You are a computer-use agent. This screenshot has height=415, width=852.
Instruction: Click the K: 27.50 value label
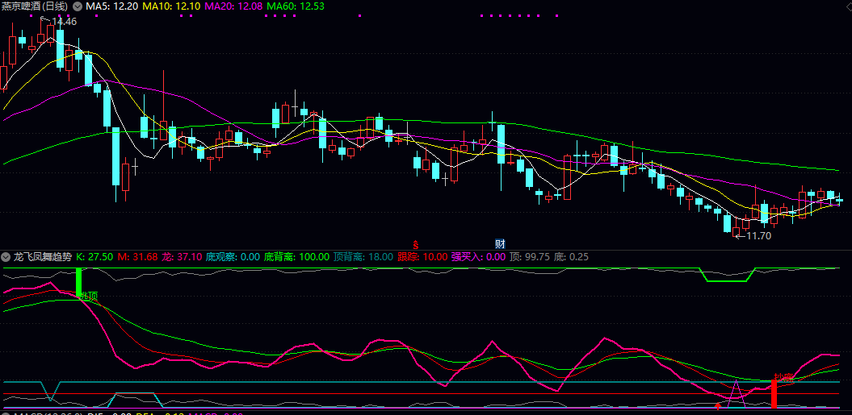coord(94,257)
